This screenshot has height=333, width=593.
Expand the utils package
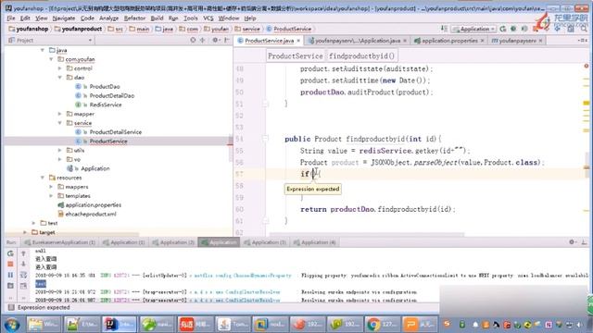[x=59, y=150]
